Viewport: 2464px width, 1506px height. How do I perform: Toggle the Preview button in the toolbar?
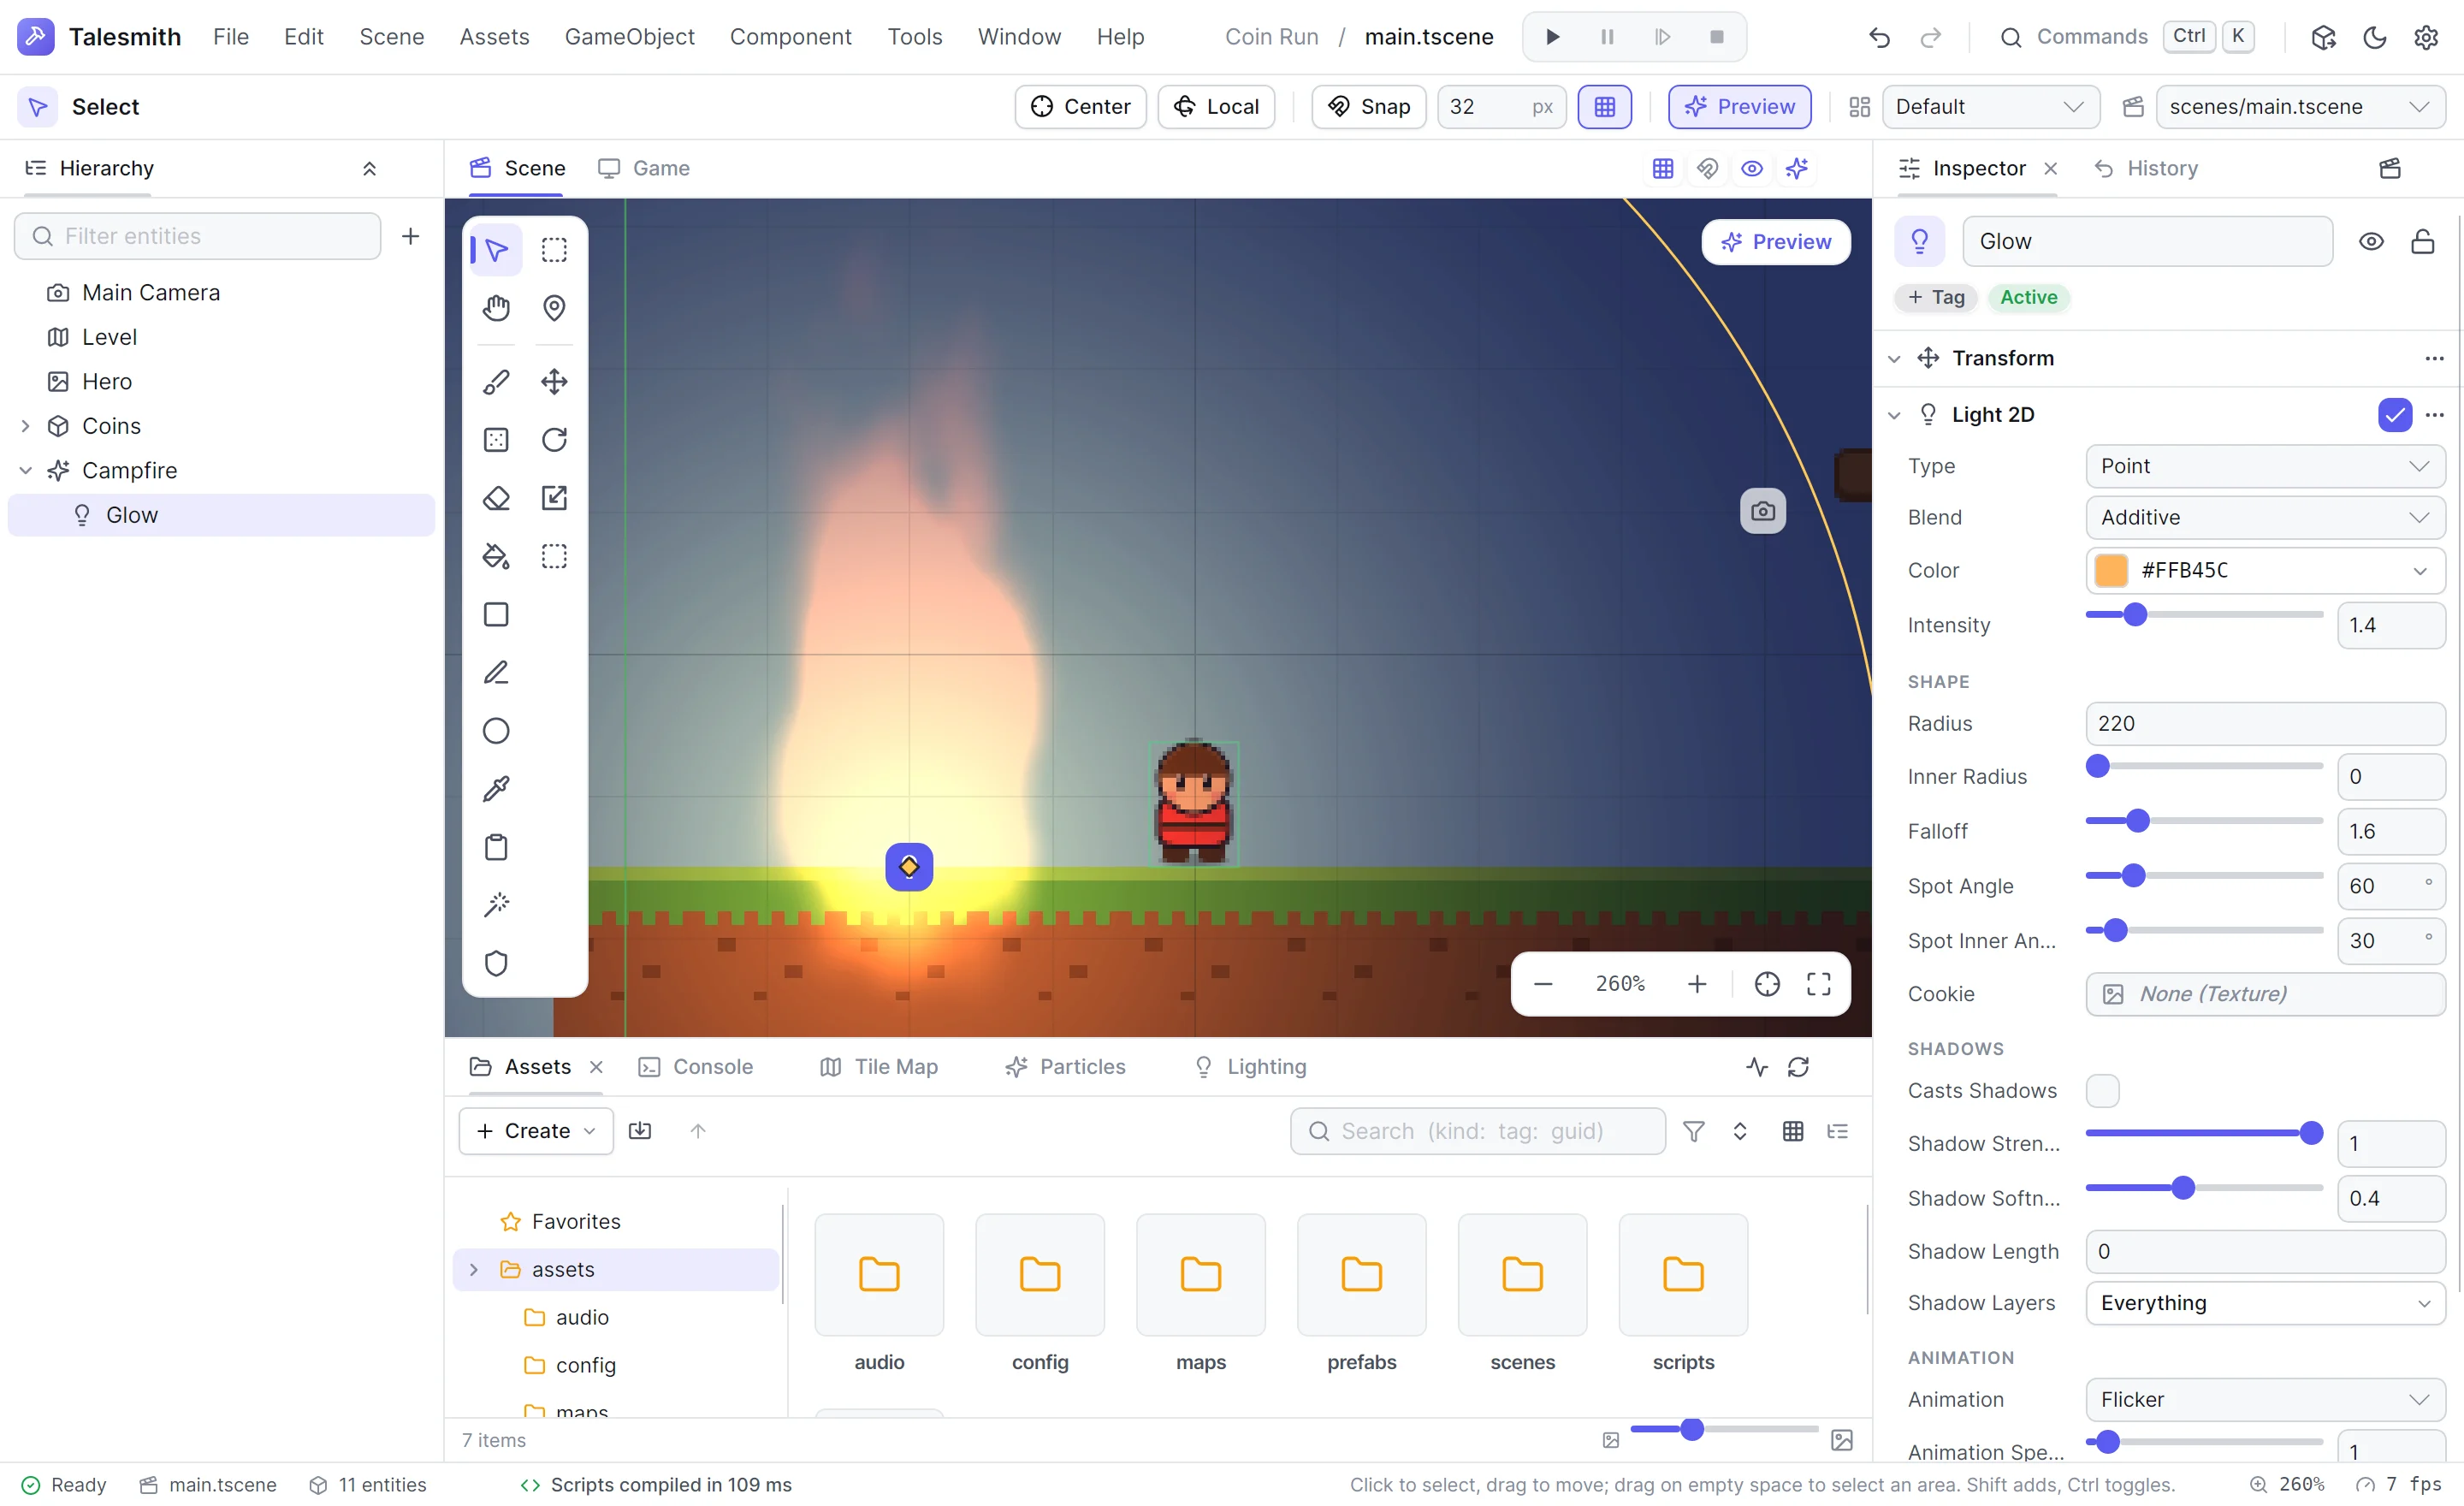1739,107
